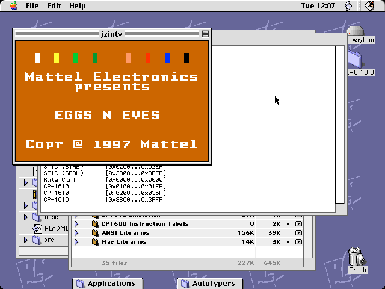This screenshot has height=289, width=385.
Task: Expand the Mac Libraries group
Action: click(x=76, y=242)
